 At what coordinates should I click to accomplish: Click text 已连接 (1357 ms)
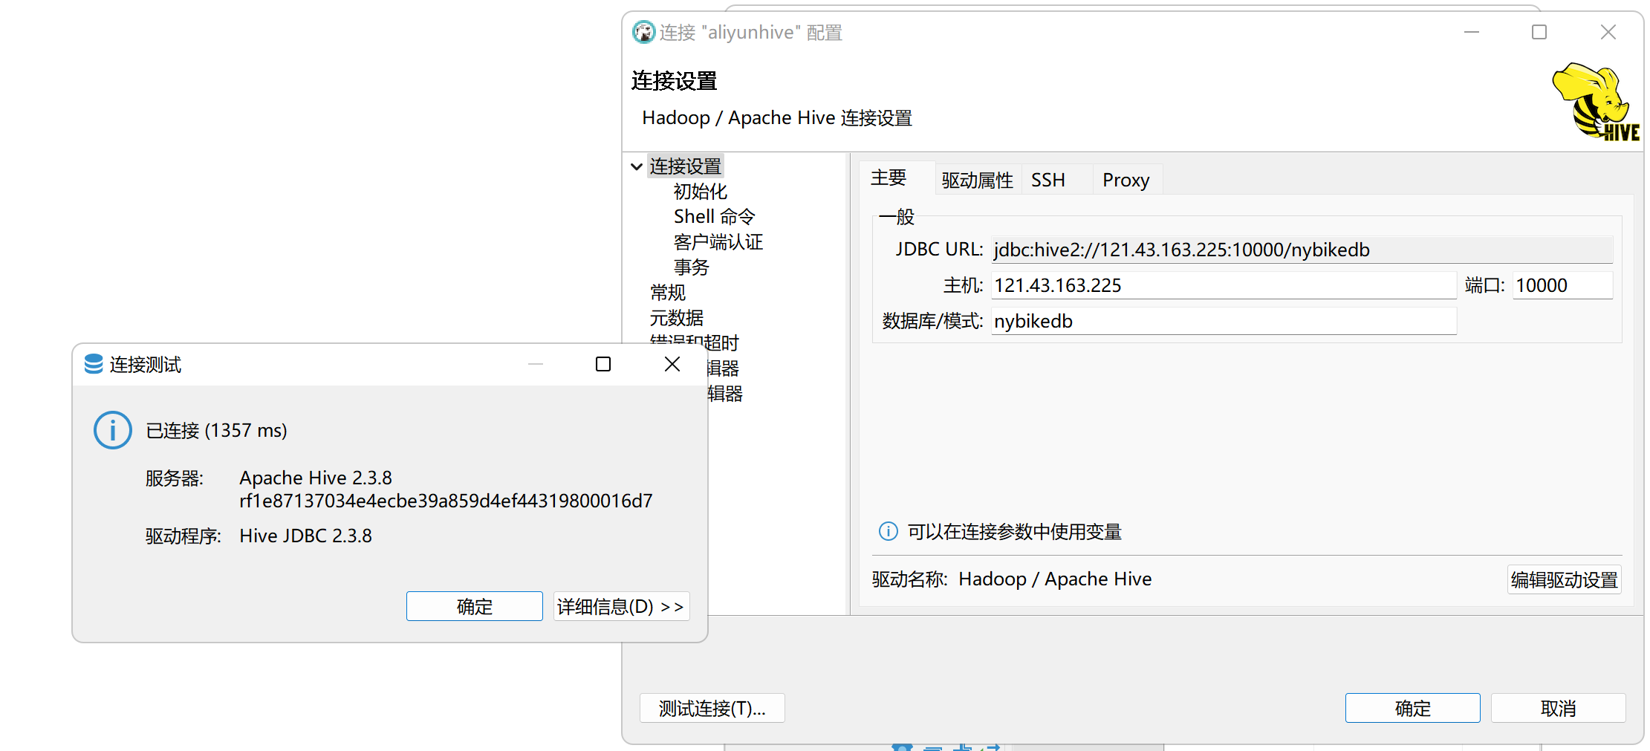click(x=216, y=430)
